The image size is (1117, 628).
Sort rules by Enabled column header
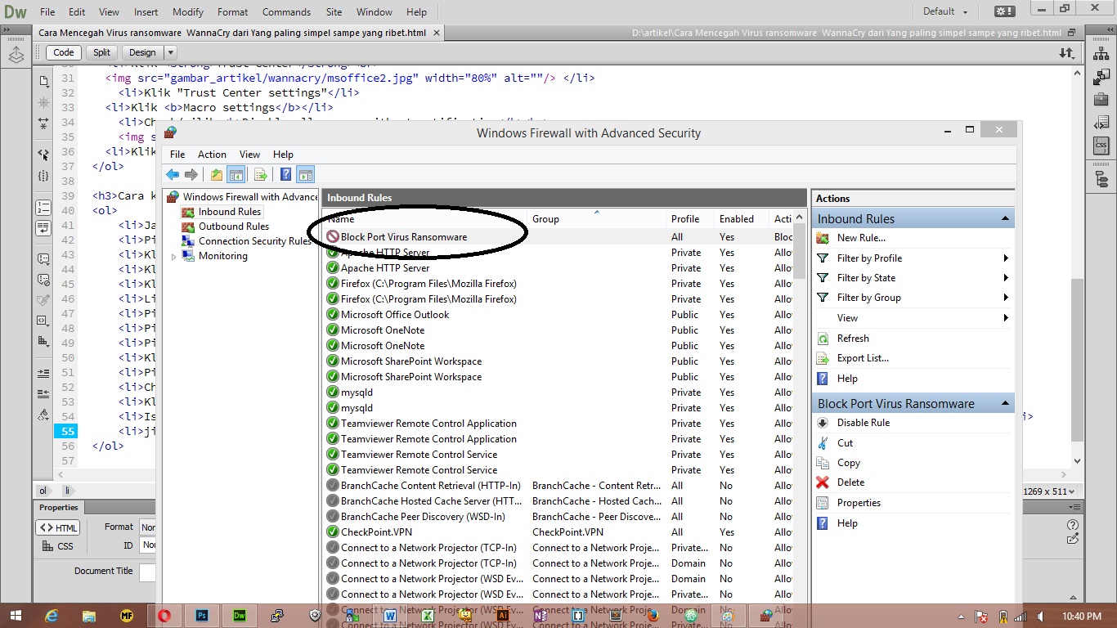(x=741, y=219)
